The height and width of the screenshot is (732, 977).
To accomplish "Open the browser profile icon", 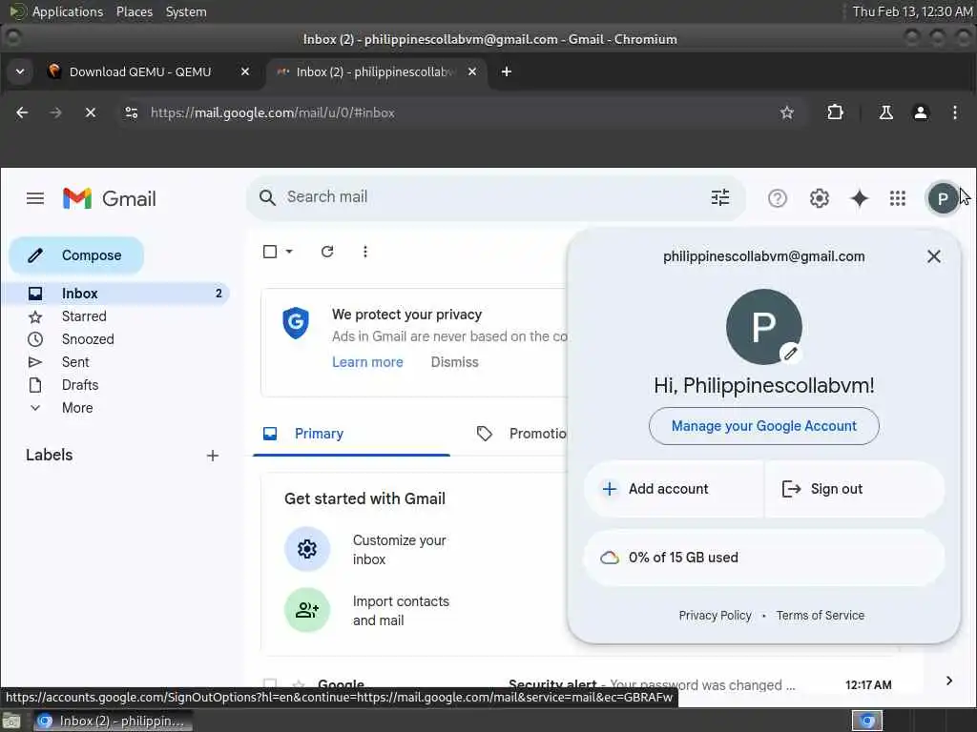I will pos(920,112).
